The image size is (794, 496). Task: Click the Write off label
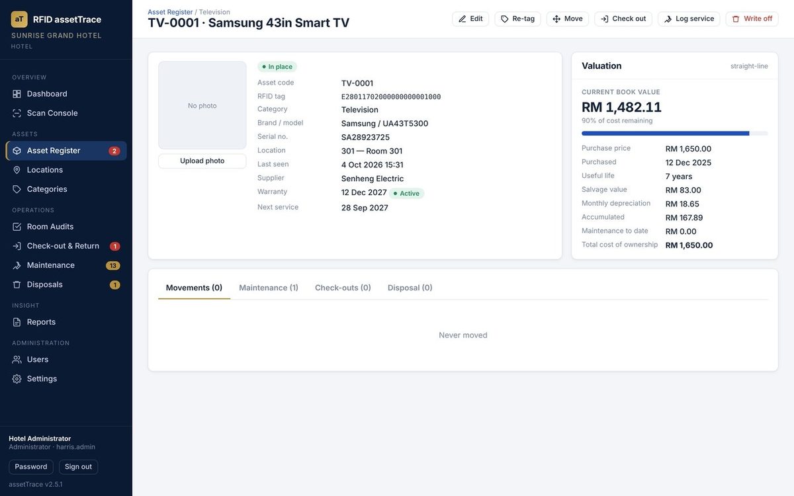758,19
